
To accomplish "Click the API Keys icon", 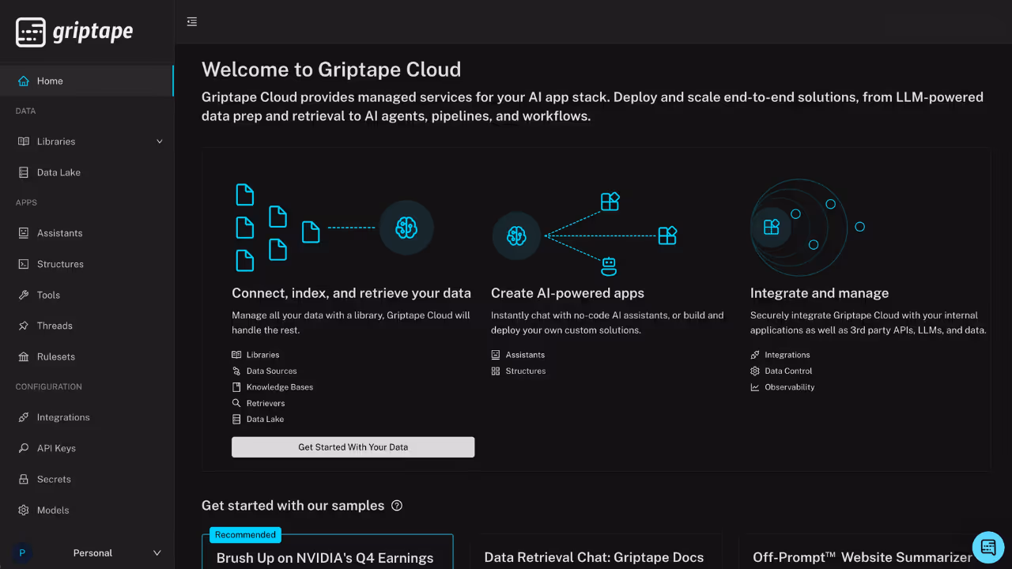I will 25,448.
